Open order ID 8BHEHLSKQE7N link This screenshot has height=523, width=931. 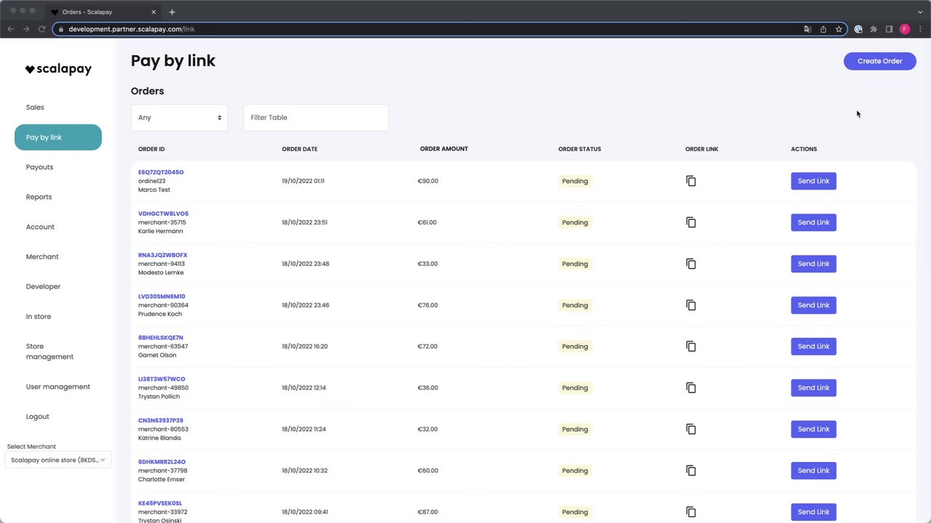tap(161, 338)
